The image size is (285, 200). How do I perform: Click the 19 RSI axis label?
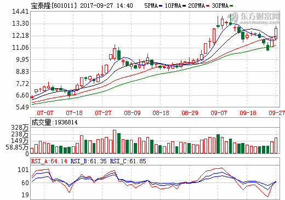pyautogui.click(x=25, y=195)
